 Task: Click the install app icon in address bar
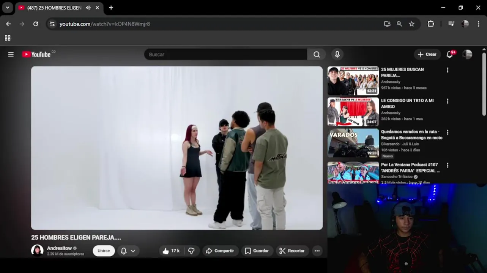(387, 24)
